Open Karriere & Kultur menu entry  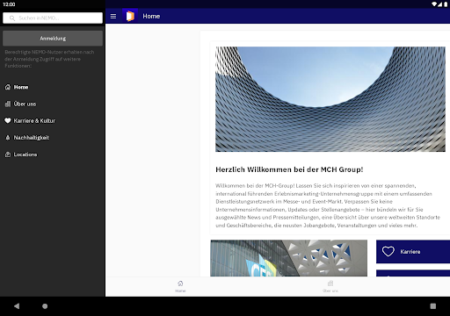coord(53,120)
